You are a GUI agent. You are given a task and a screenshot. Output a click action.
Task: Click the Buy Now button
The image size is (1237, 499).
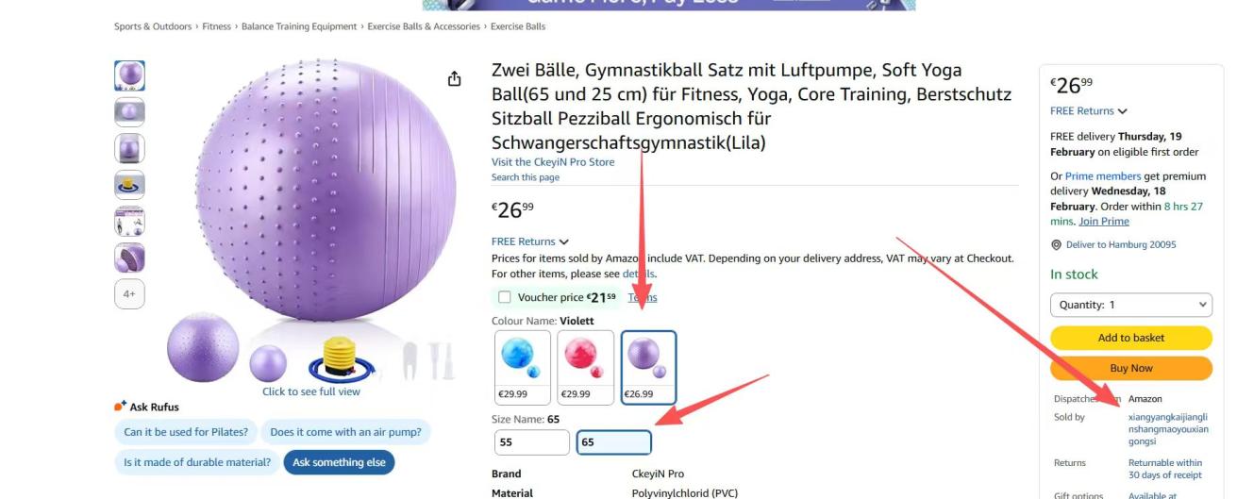click(1130, 368)
